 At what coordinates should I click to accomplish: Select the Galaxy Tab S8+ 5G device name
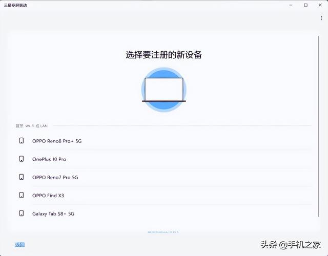tap(53, 214)
